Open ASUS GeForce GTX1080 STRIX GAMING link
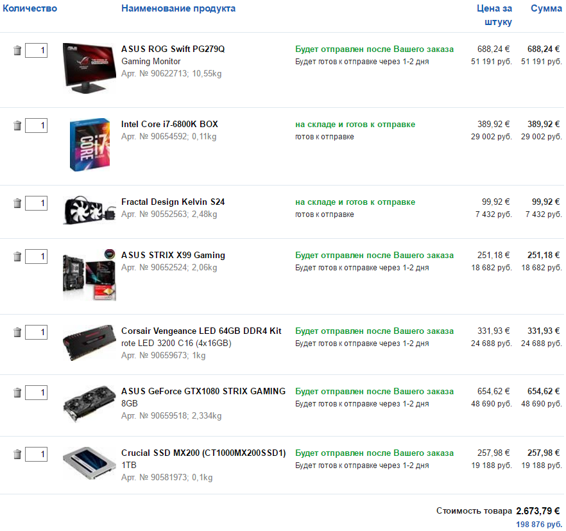 pos(203,391)
